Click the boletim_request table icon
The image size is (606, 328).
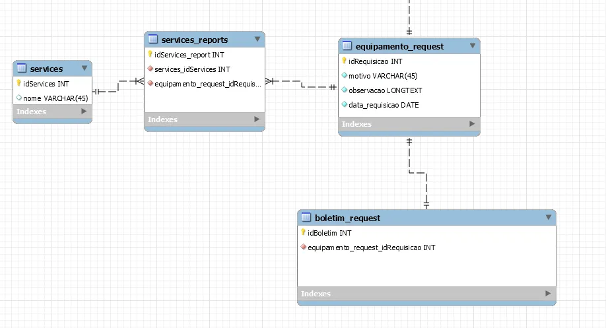tap(306, 217)
